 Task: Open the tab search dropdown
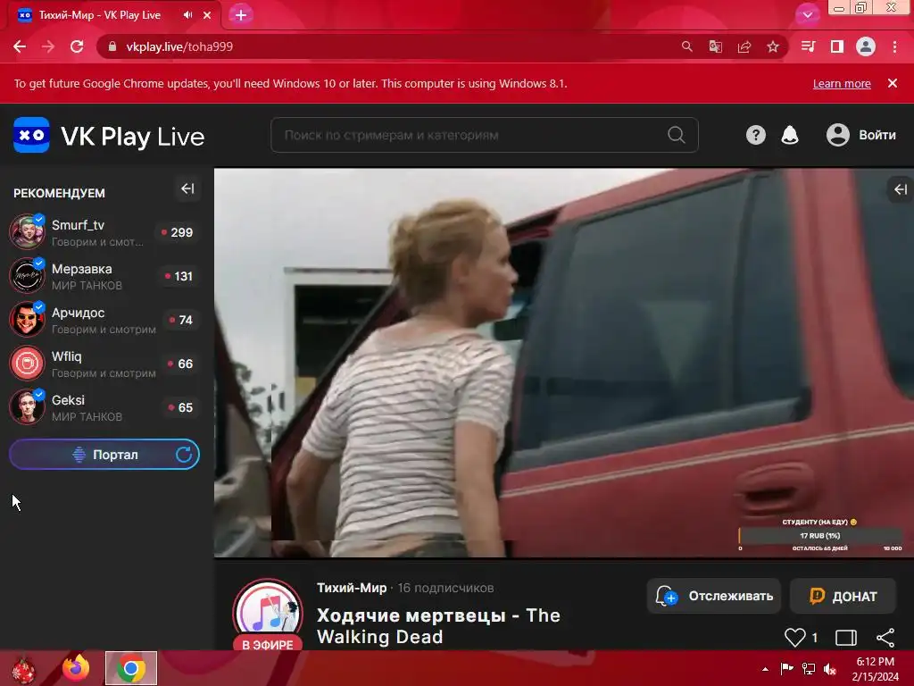pyautogui.click(x=807, y=15)
